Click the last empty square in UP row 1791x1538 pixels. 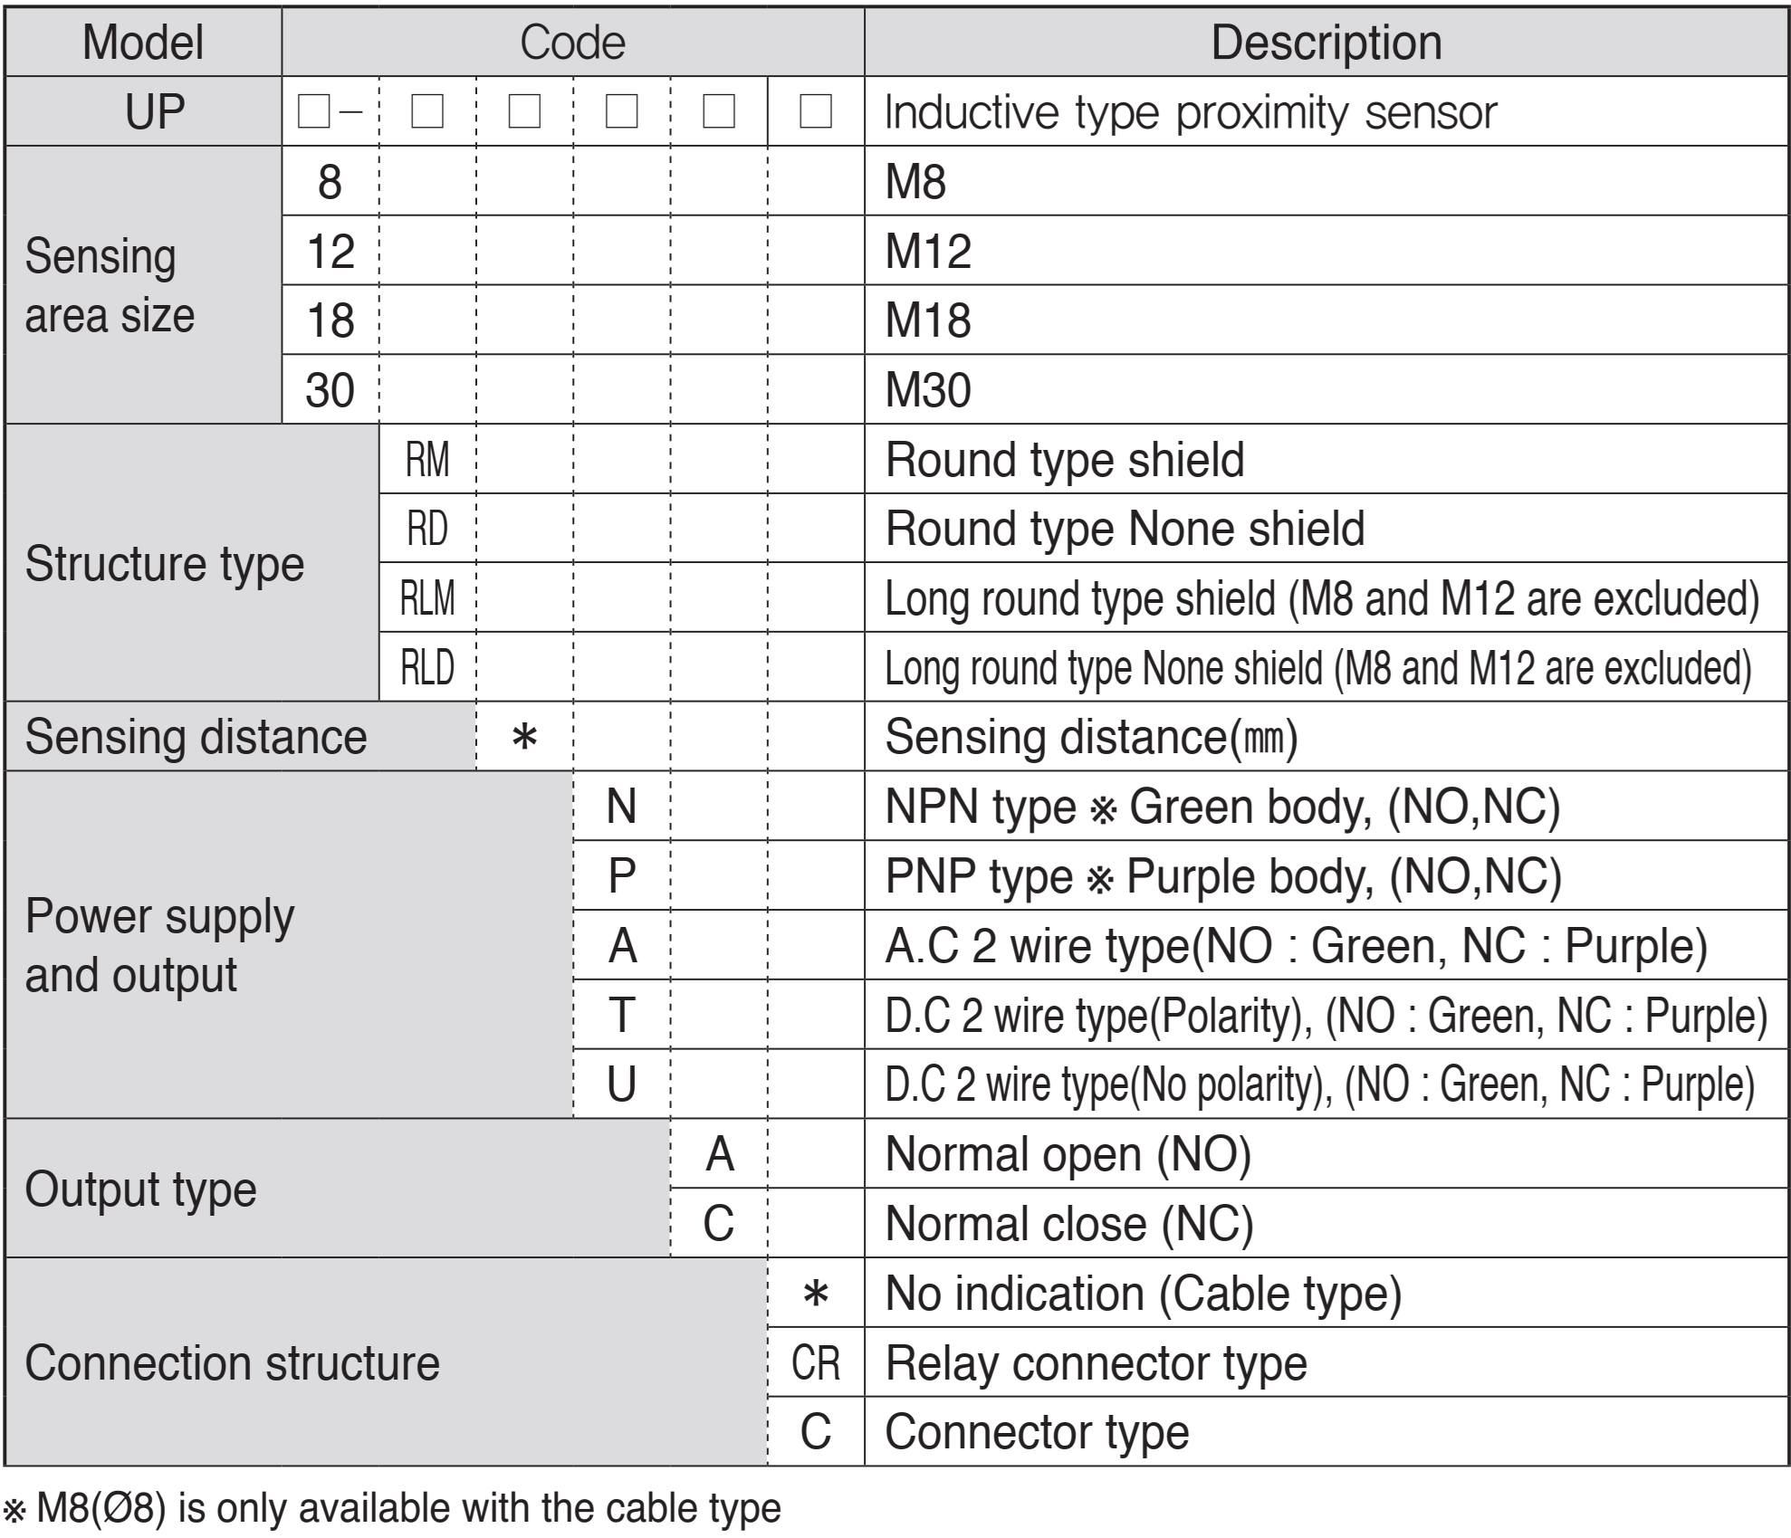tap(815, 112)
